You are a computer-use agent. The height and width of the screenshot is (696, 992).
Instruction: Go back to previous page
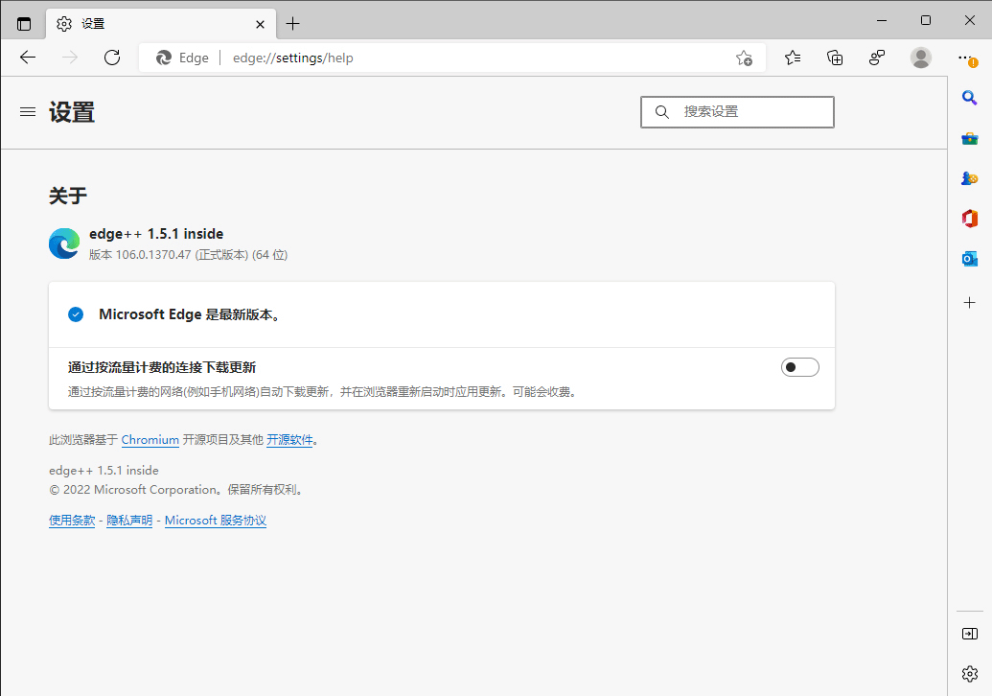click(28, 58)
